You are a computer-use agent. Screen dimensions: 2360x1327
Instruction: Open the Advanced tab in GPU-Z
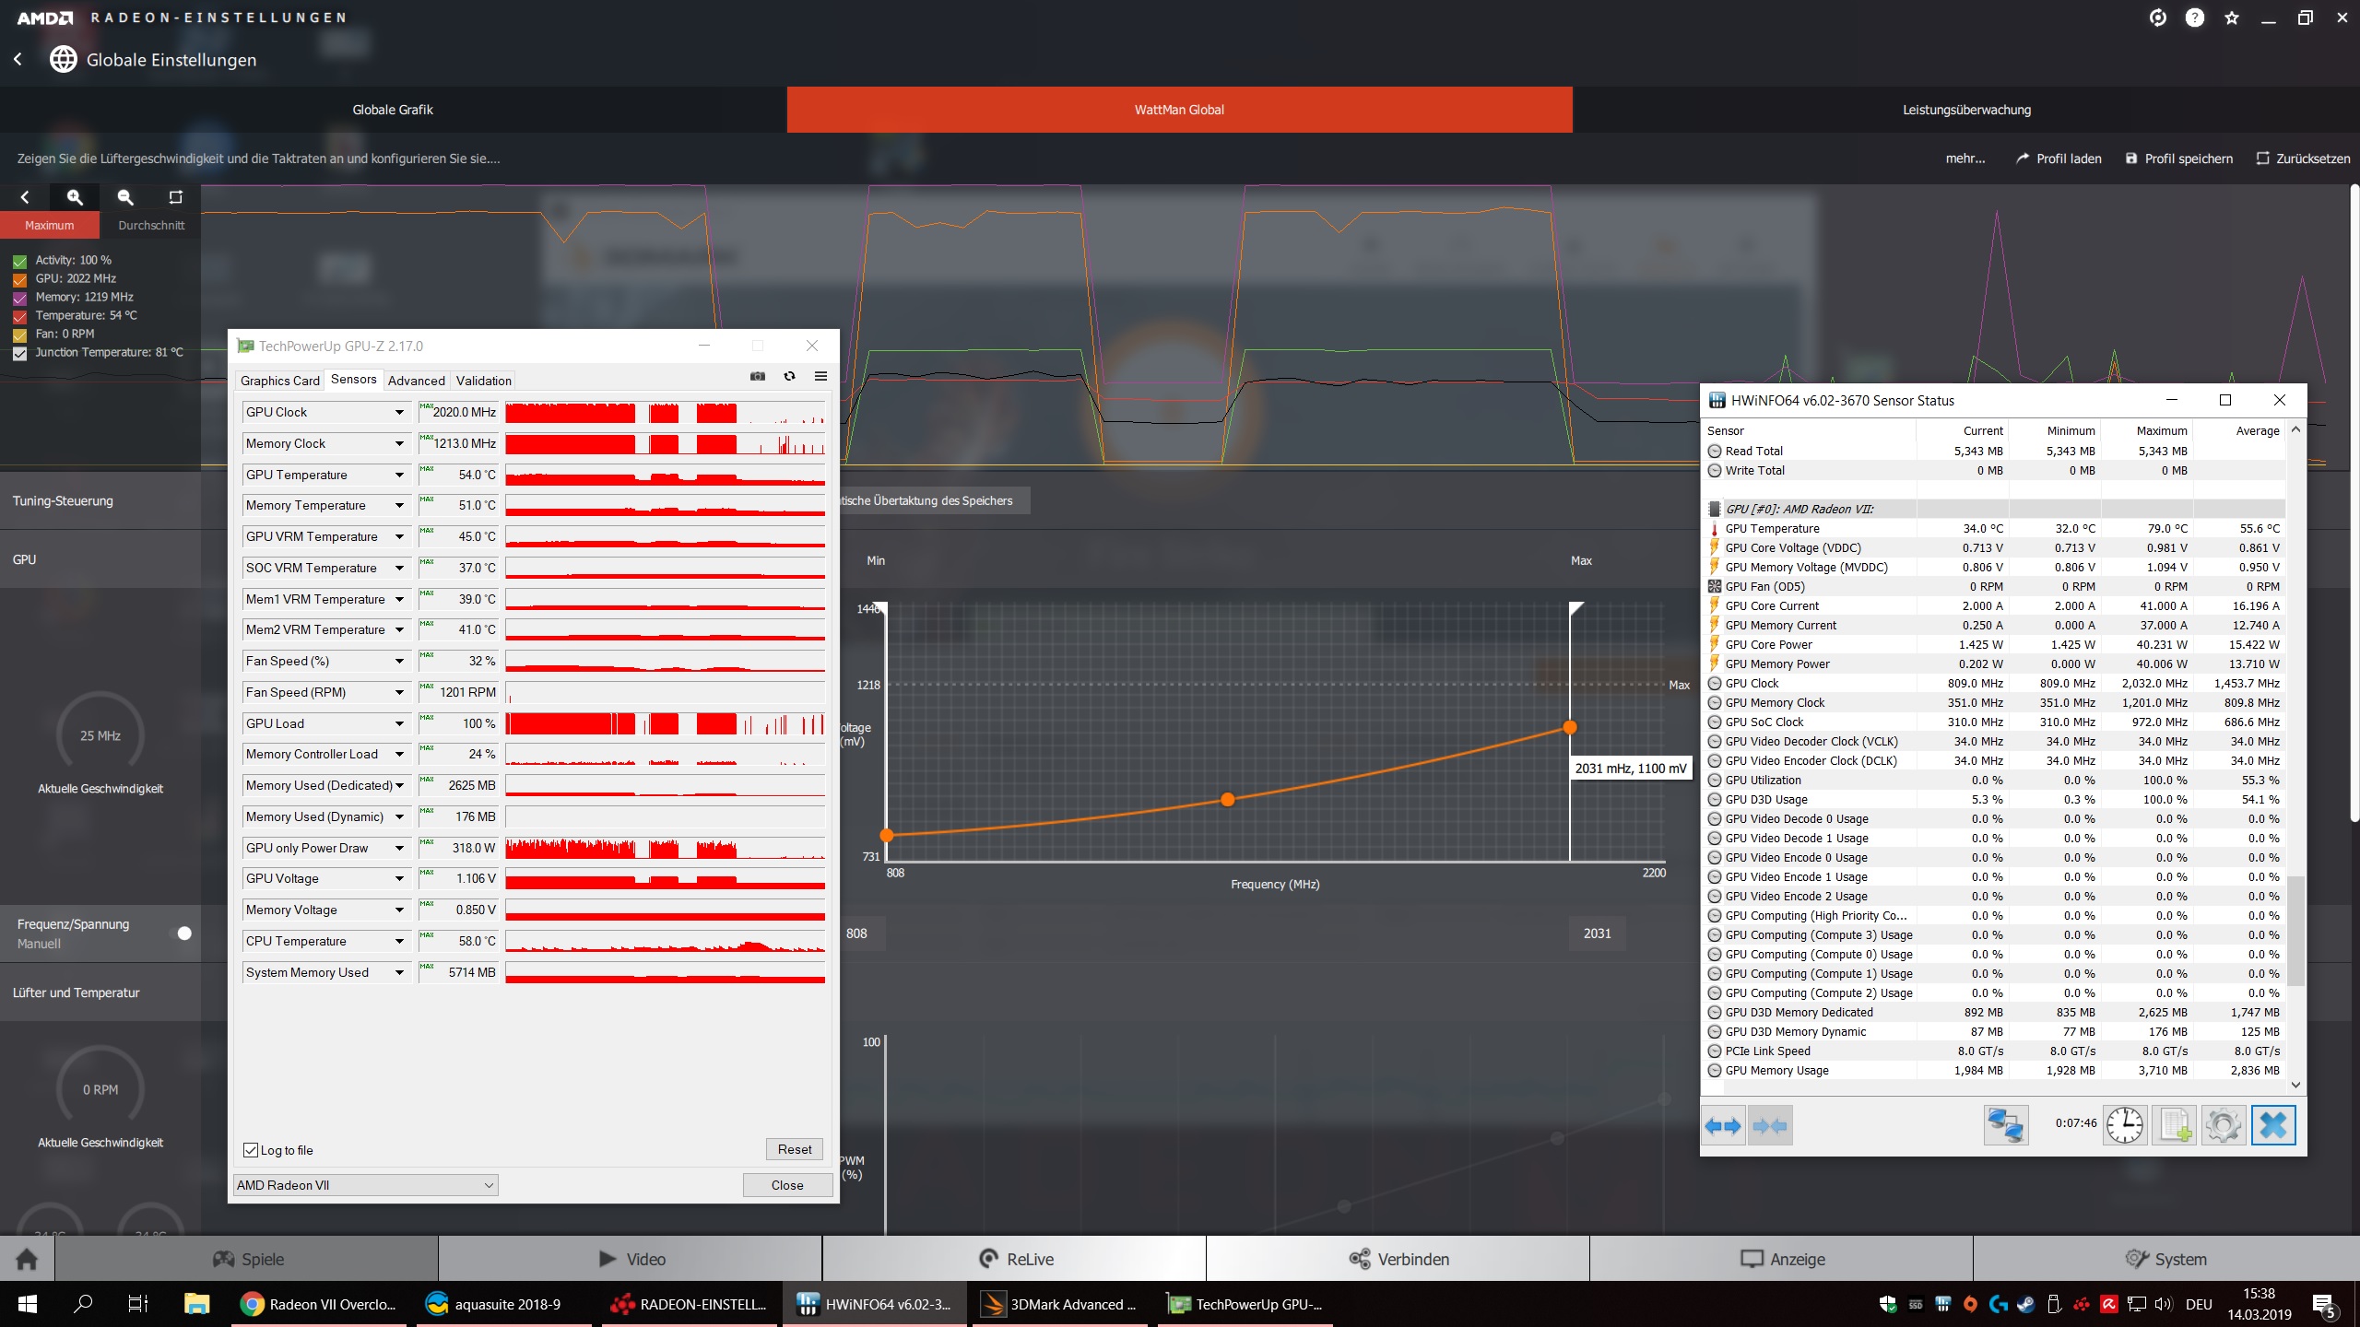point(417,381)
